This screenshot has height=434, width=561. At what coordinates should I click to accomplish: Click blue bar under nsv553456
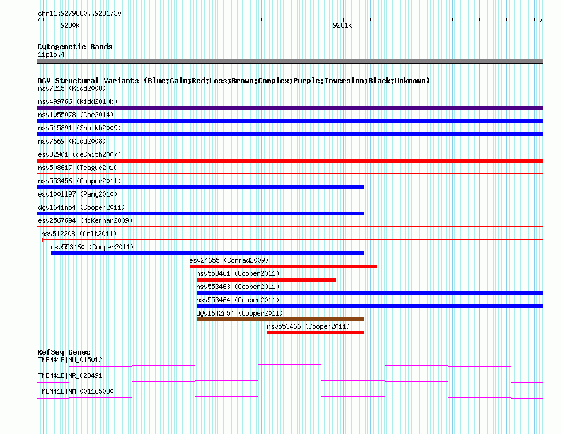pyautogui.click(x=200, y=187)
